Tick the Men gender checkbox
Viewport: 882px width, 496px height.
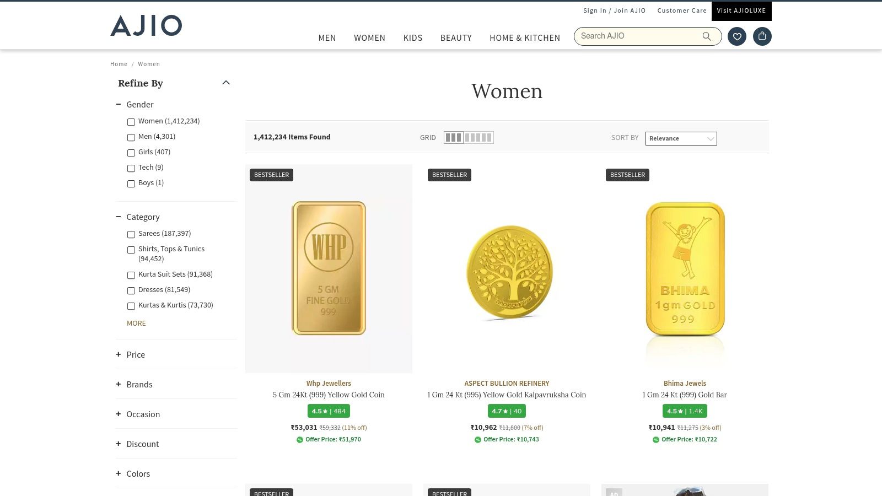coord(131,137)
